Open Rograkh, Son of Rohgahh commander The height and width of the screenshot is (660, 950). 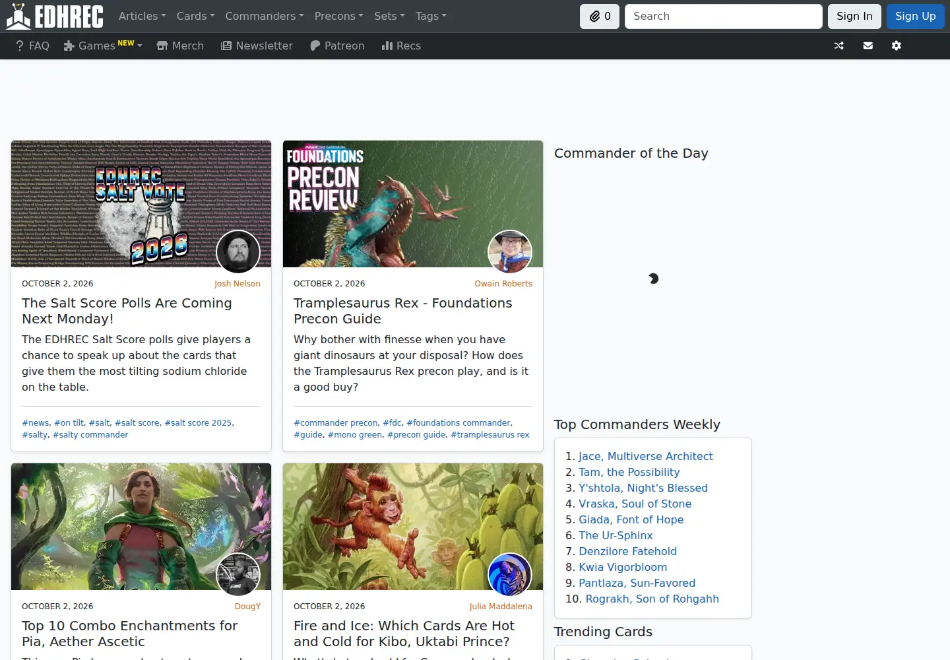point(652,599)
